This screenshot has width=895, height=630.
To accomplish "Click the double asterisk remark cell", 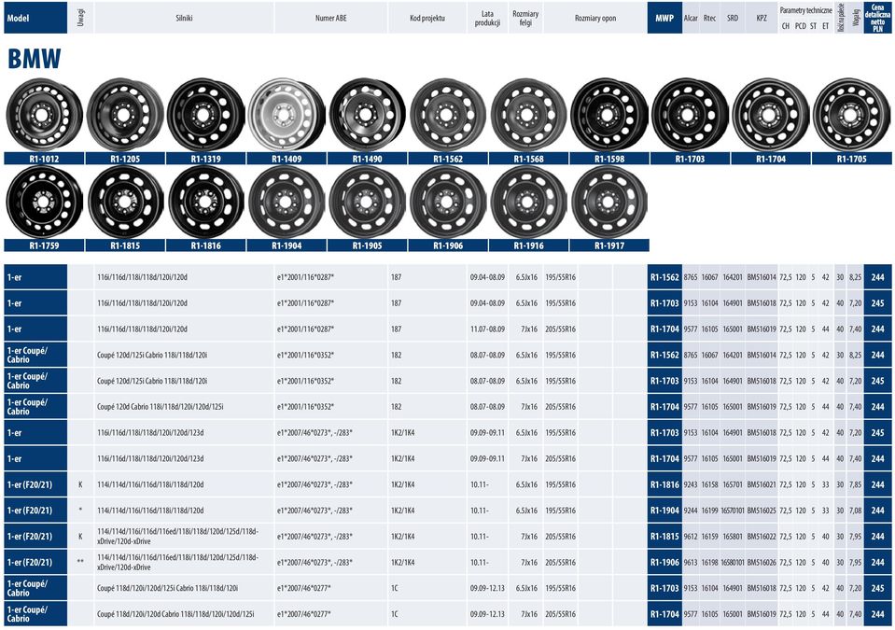I will [x=80, y=562].
